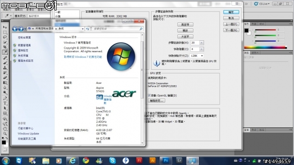Click the Windows Start button
Viewport: 294px width, 165px height.
[x=6, y=161]
